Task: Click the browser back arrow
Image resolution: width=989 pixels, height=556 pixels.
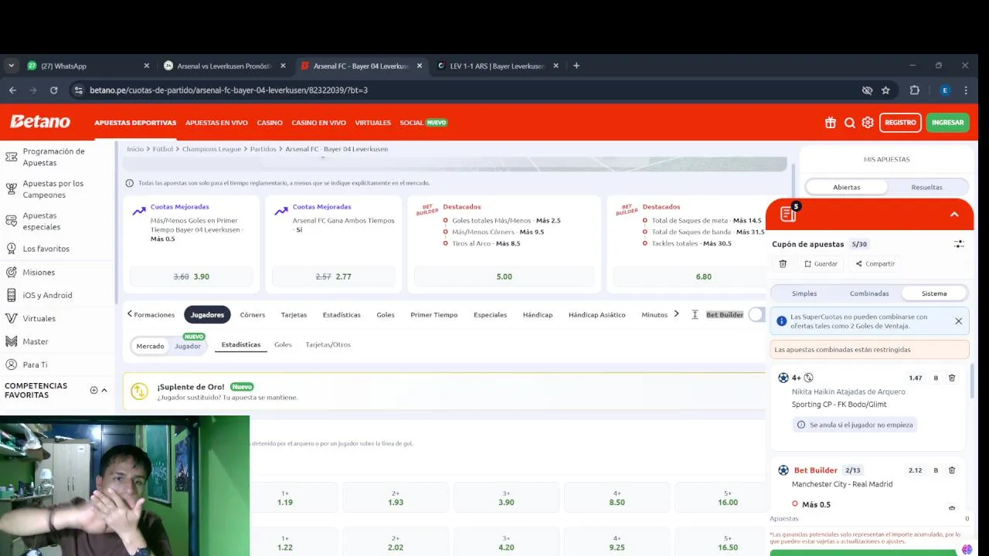Action: pyautogui.click(x=12, y=90)
